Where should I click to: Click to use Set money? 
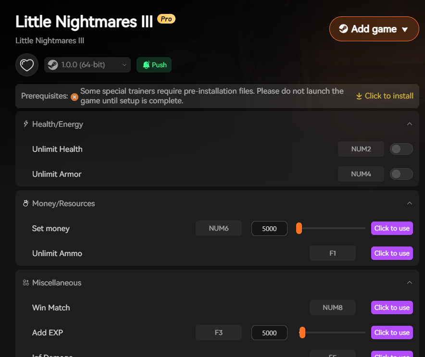coord(392,228)
